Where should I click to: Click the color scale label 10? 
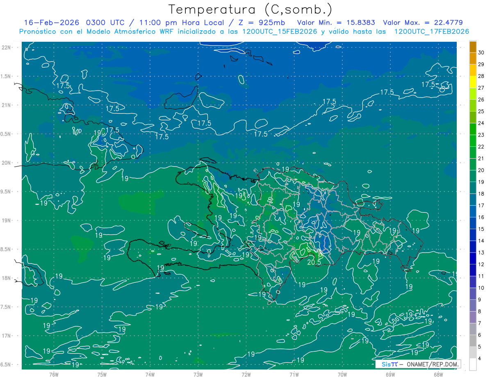click(x=481, y=288)
